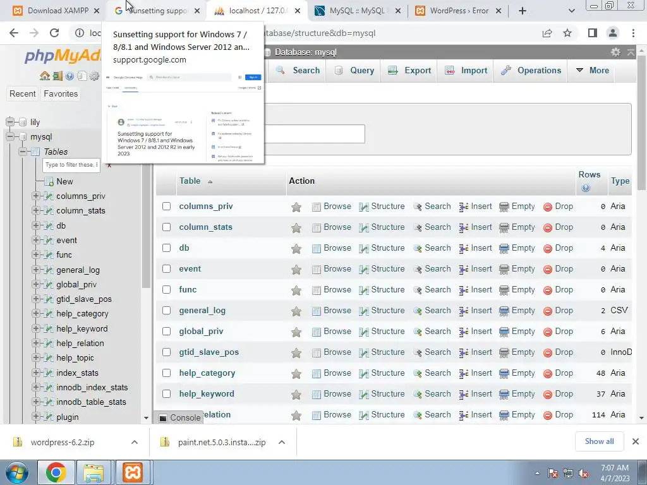Click Chrome's bookmark star icon
Screen dimensions: 647x485
(x=567, y=33)
